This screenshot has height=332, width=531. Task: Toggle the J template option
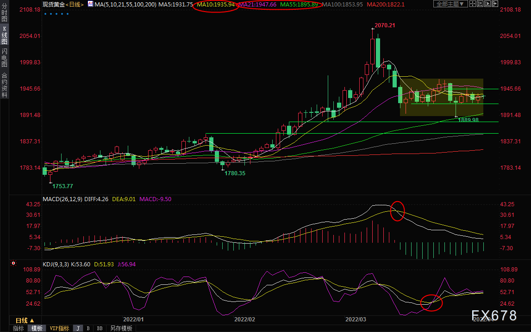click(x=78, y=328)
